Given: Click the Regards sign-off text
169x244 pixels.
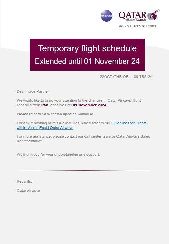Looking at the screenshot, I should [x=24, y=181].
